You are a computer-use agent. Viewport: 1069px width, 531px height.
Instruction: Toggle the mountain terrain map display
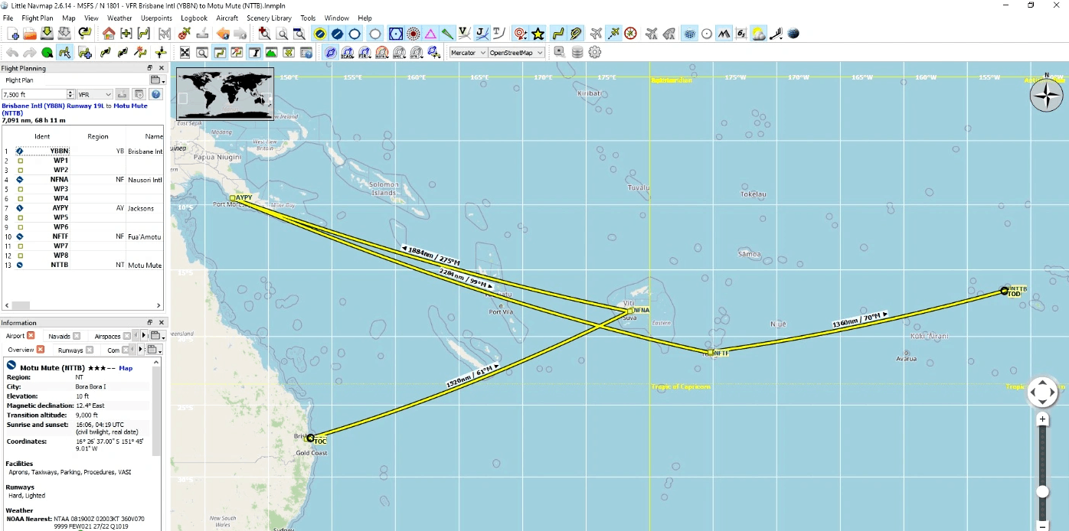(724, 34)
